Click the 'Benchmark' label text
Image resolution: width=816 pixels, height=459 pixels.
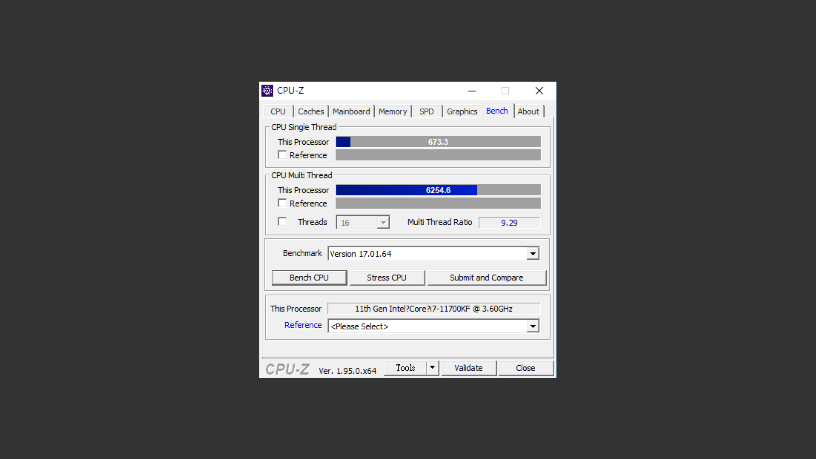[x=303, y=253]
